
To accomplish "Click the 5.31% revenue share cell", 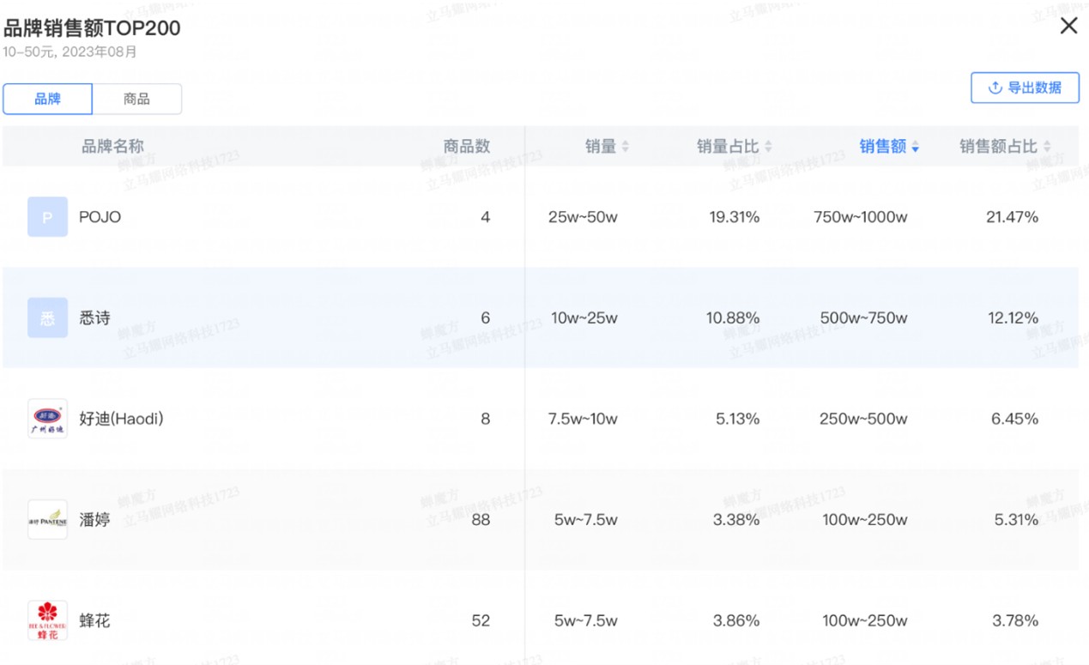I will click(x=1016, y=520).
